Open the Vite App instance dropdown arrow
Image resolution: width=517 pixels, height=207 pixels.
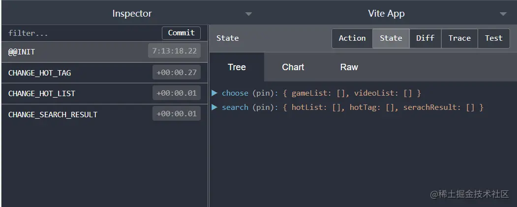[503, 14]
